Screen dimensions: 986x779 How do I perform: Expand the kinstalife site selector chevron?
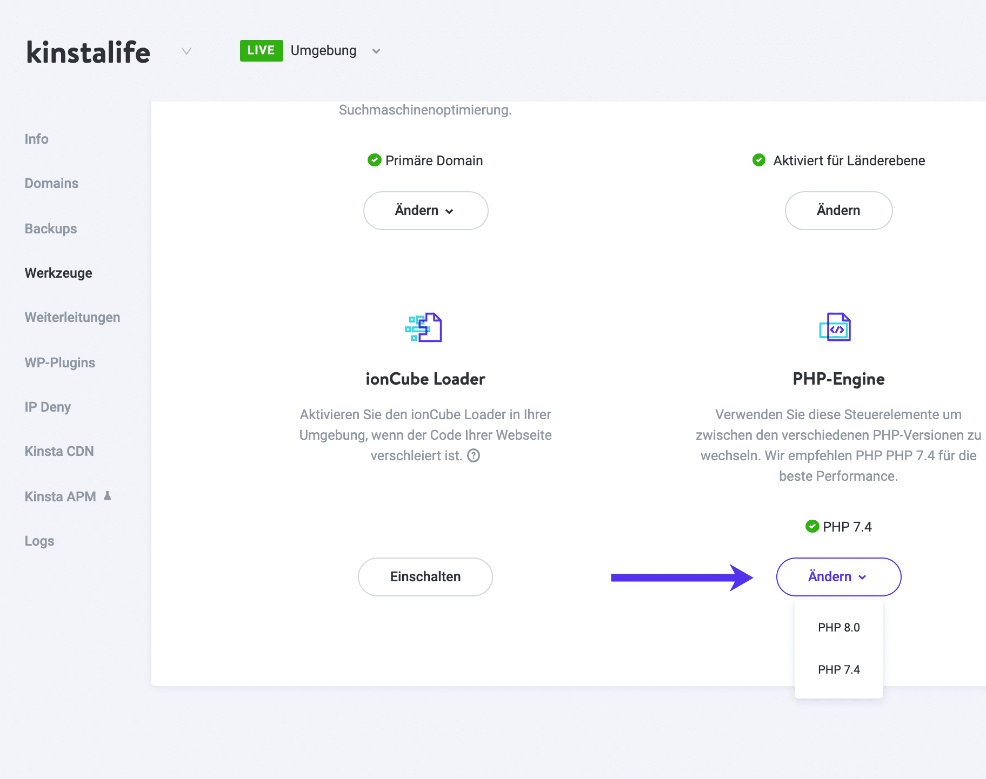click(185, 51)
